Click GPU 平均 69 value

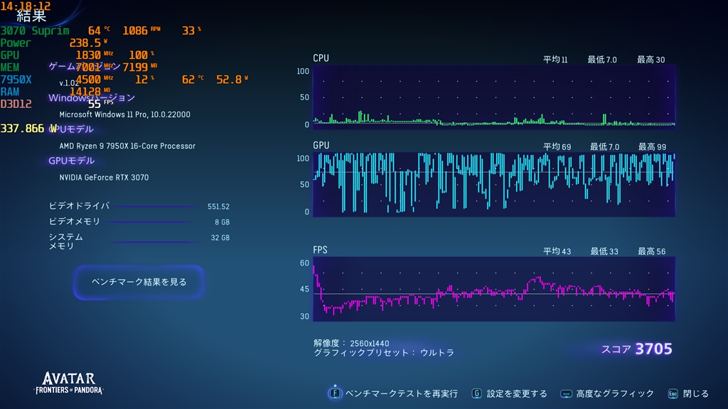coord(557,147)
